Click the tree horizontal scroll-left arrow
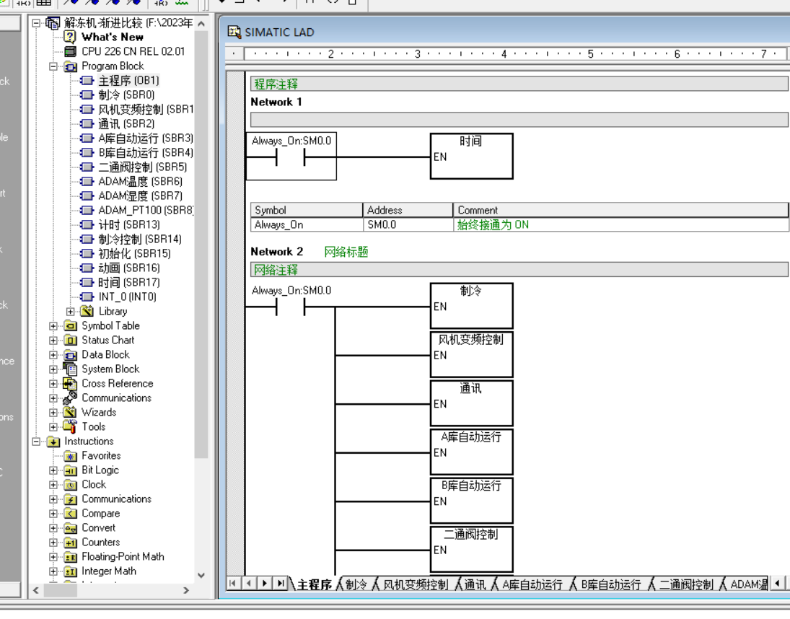The height and width of the screenshot is (619, 790). 36,590
